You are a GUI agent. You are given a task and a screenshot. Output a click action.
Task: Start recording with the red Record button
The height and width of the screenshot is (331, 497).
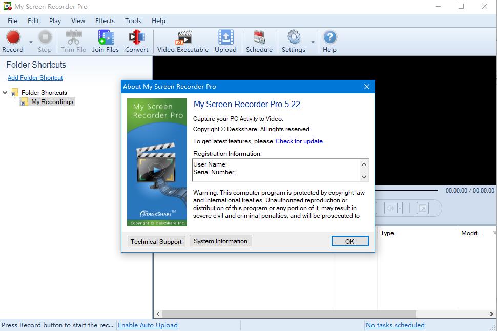coord(13,41)
